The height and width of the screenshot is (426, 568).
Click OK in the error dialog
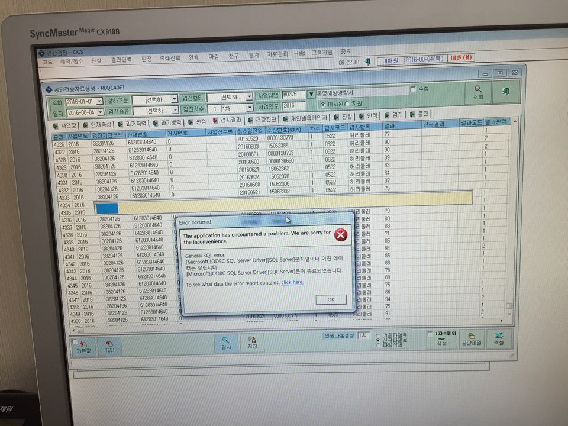331,299
